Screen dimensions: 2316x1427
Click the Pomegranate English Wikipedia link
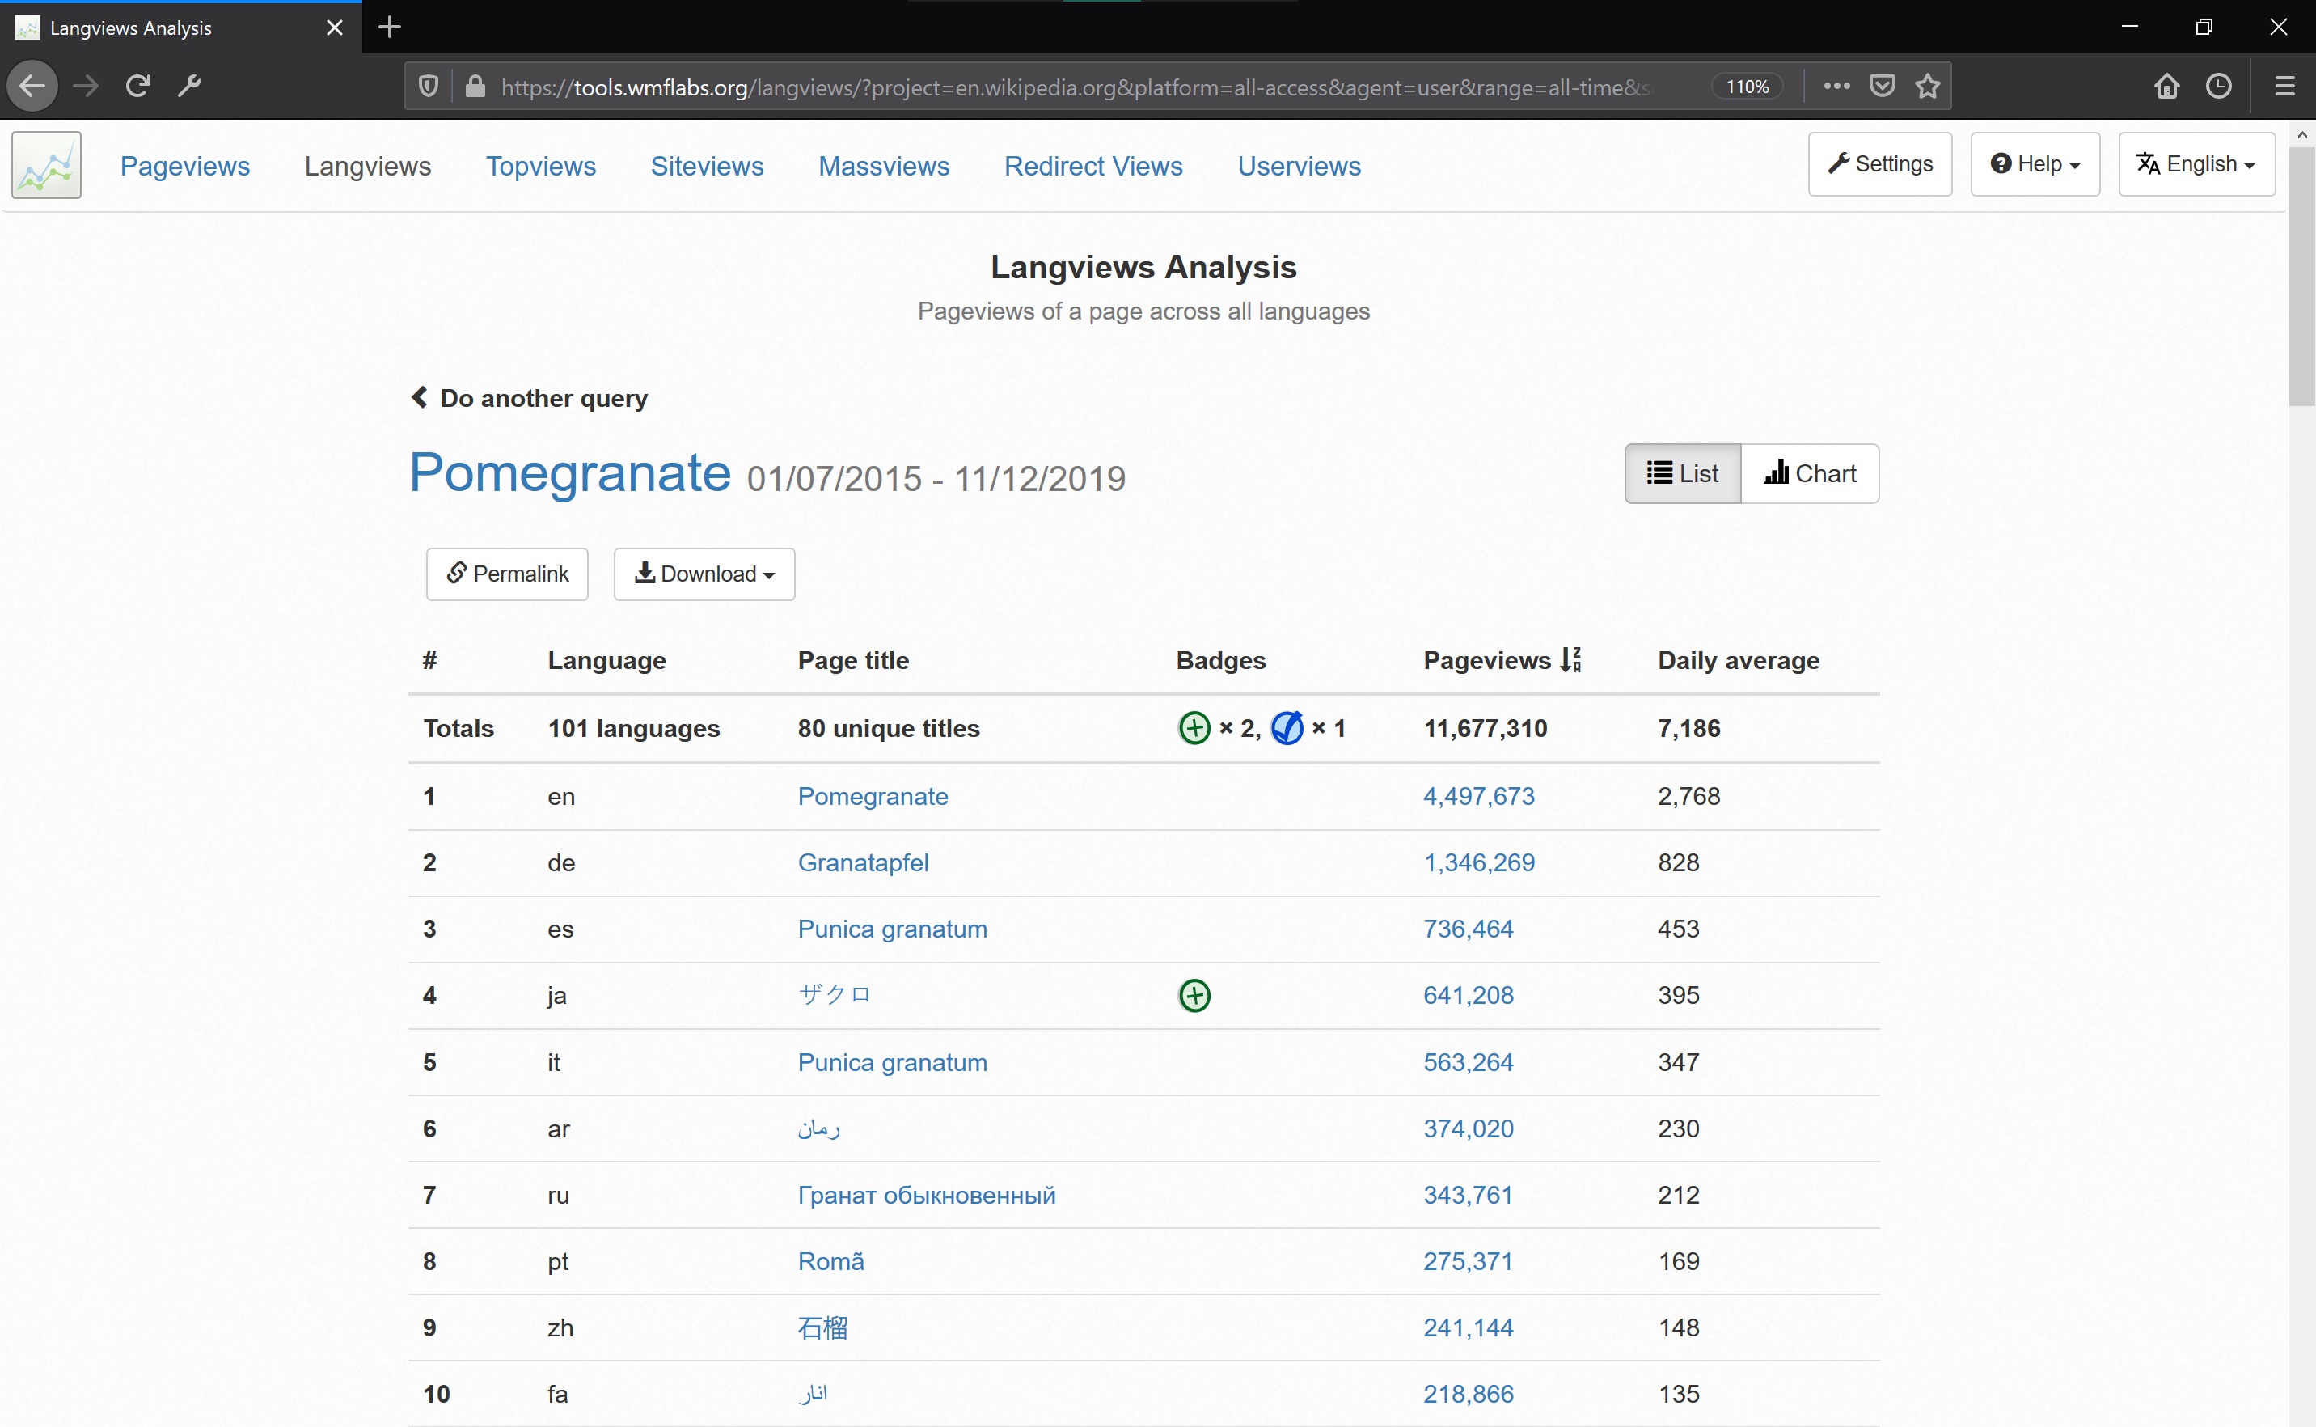pyautogui.click(x=872, y=796)
